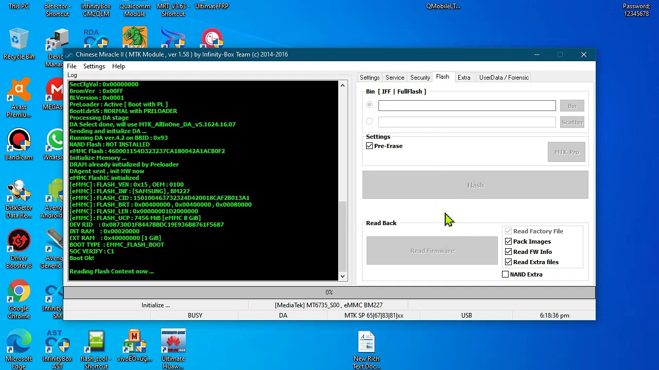Viewport: 659px width, 370px height.
Task: Select the Flash tab
Action: (x=443, y=77)
